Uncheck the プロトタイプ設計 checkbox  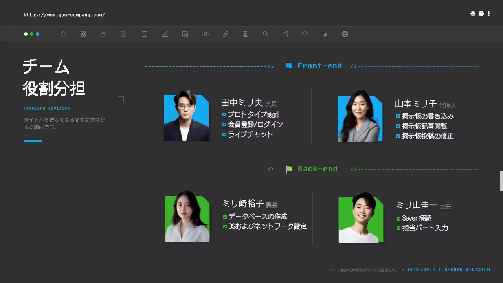coord(224,114)
